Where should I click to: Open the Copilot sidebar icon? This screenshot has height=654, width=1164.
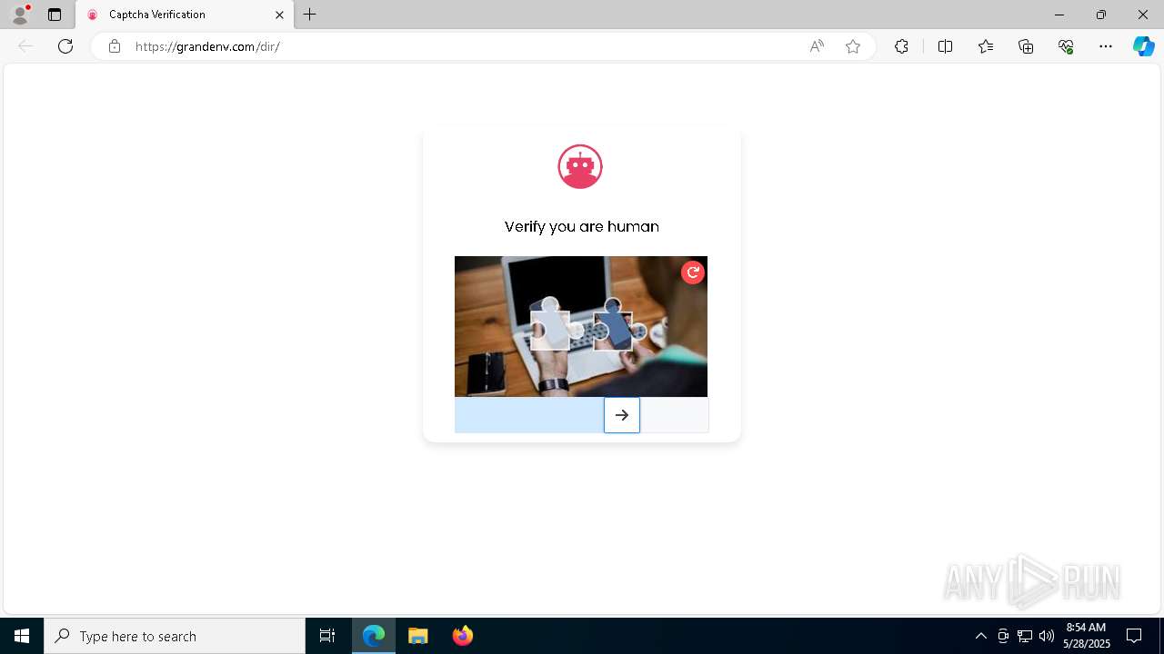[1143, 46]
